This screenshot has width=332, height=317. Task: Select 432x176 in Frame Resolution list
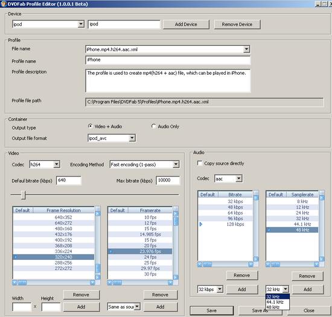click(x=54, y=234)
